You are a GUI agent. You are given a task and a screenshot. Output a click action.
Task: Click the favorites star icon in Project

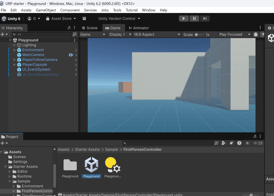click(247, 143)
